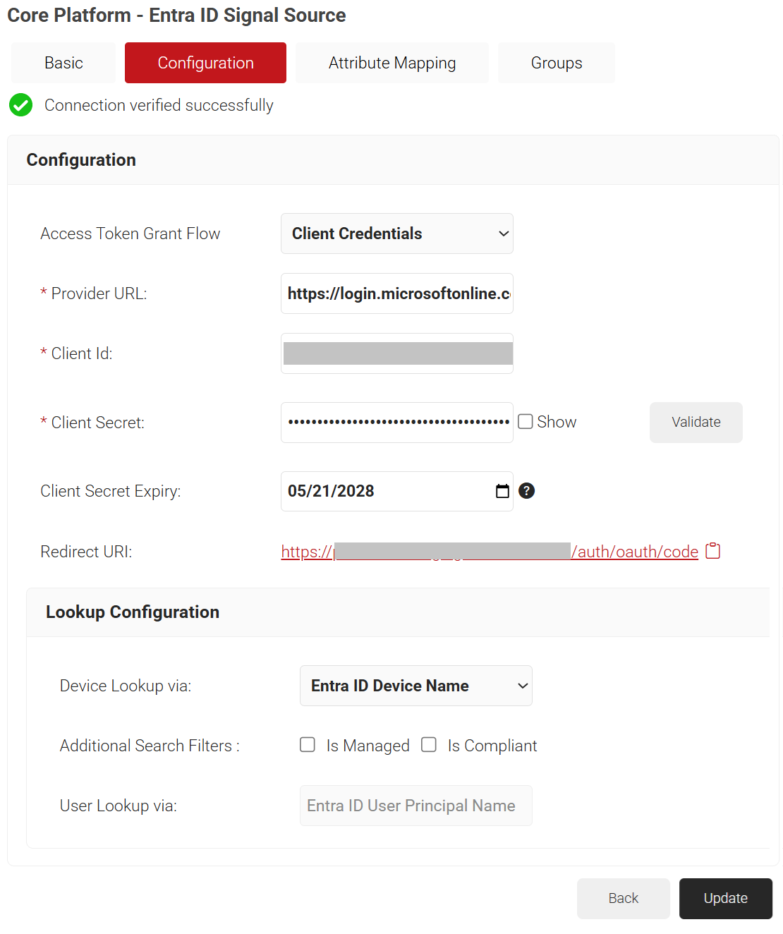783x934 pixels.
Task: Enable the Is Compliant filter checkbox
Action: click(429, 745)
